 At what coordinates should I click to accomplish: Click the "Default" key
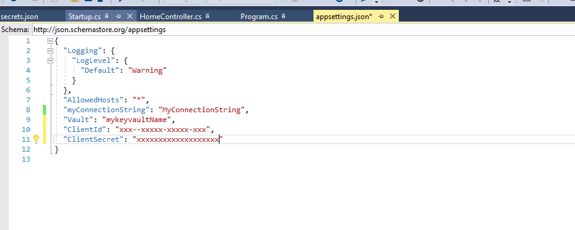click(100, 70)
